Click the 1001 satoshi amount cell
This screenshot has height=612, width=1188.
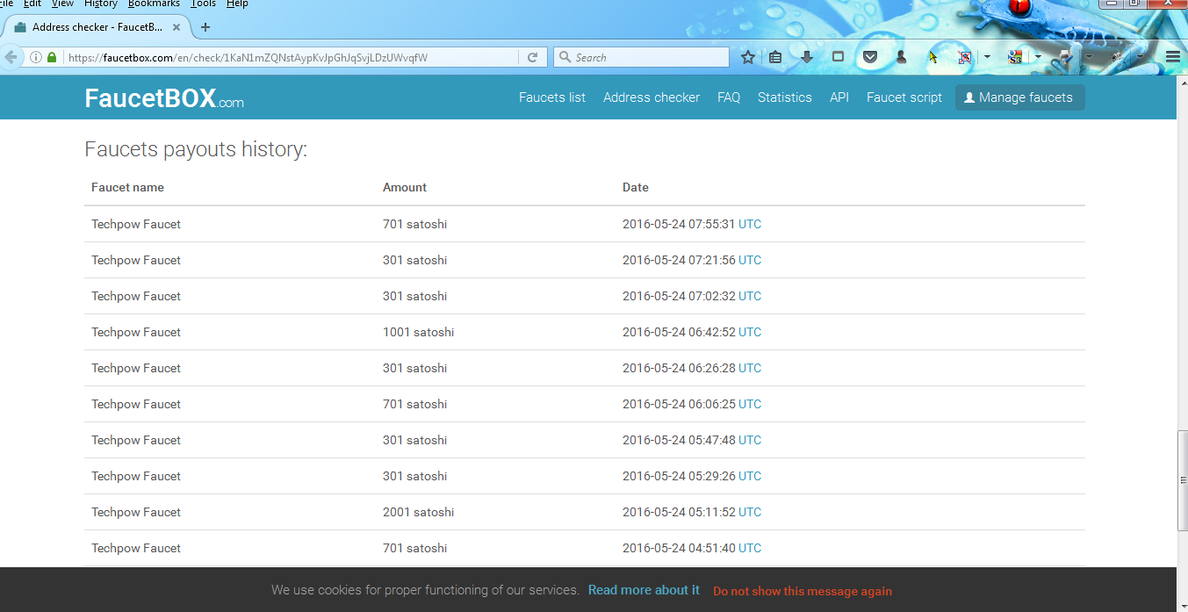[418, 332]
